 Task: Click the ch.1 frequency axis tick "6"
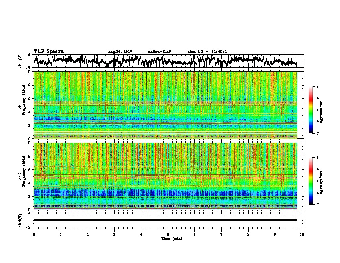click(x=30, y=99)
